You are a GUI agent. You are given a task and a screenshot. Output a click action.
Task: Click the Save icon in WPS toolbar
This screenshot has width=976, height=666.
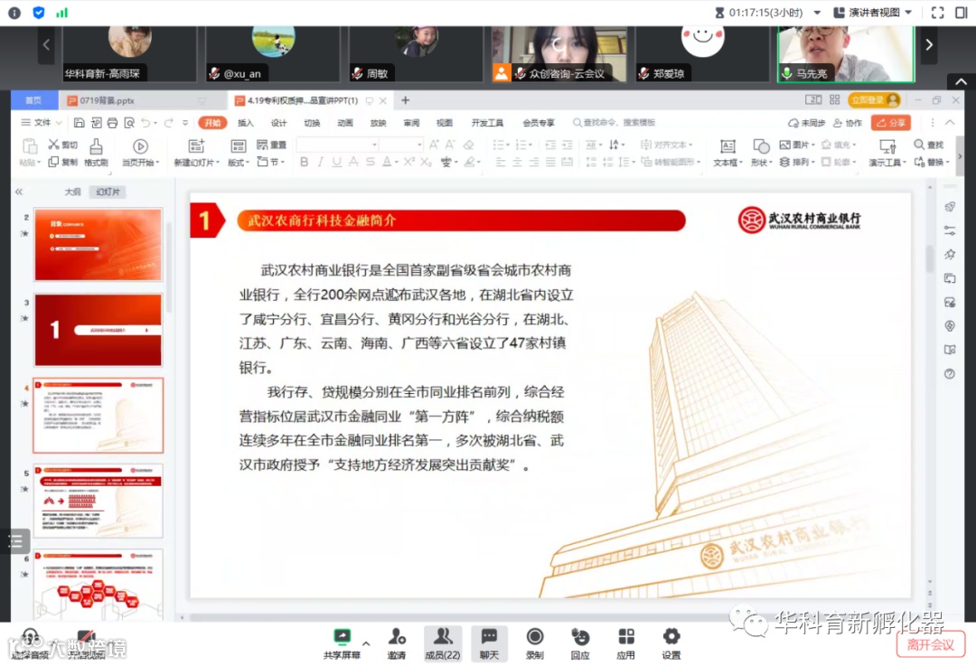click(x=79, y=123)
